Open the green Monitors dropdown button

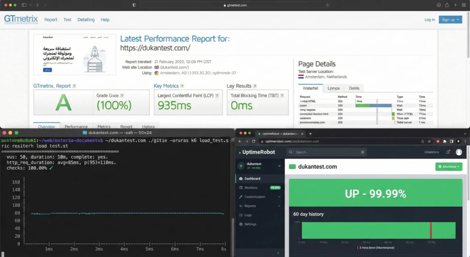pyautogui.click(x=448, y=166)
